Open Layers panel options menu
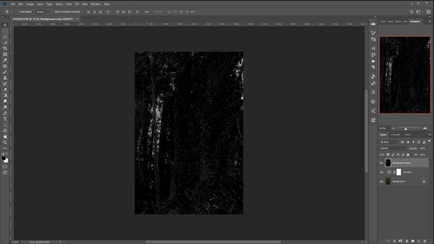 (430, 135)
